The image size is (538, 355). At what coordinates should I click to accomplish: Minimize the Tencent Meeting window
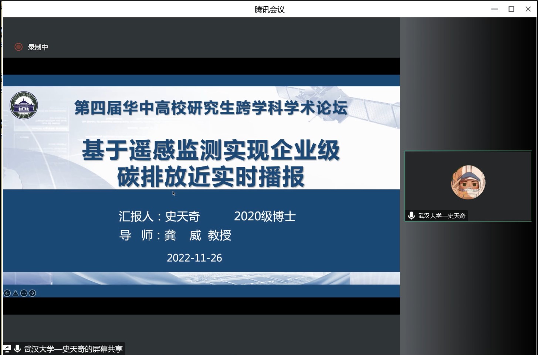tap(495, 9)
